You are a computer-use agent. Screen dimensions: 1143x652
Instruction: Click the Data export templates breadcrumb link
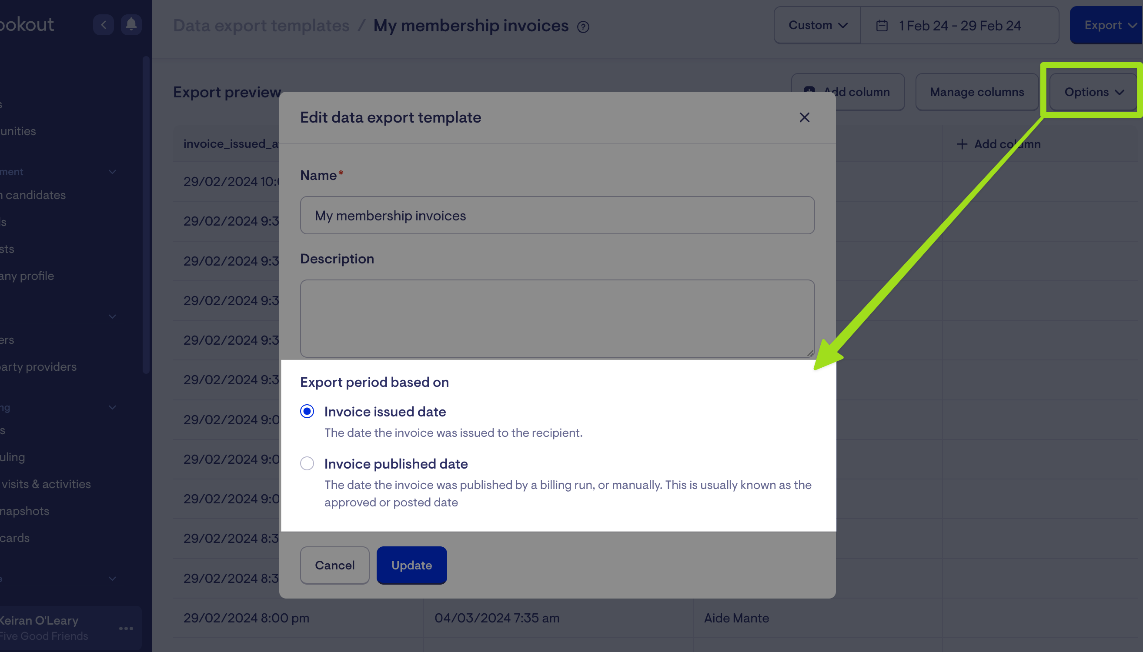(261, 26)
